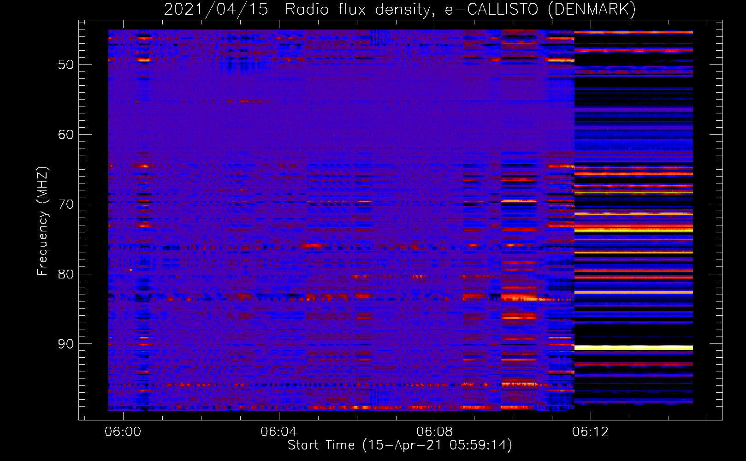Image resolution: width=746 pixels, height=461 pixels.
Task: Click the 06:12 time tick label
Action: (x=590, y=432)
